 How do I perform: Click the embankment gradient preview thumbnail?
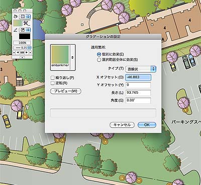click(x=60, y=55)
